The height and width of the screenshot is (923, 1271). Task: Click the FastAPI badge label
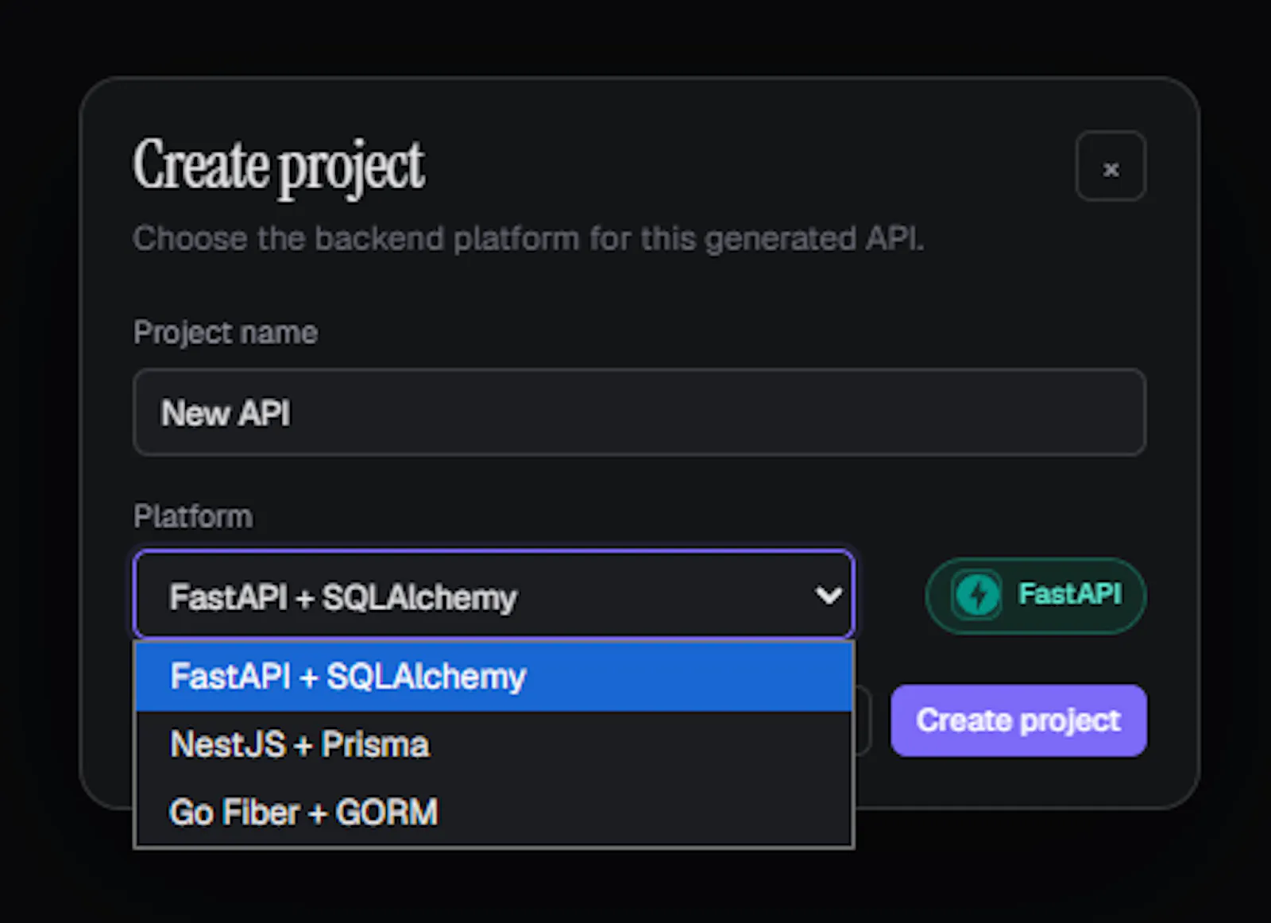[1069, 593]
